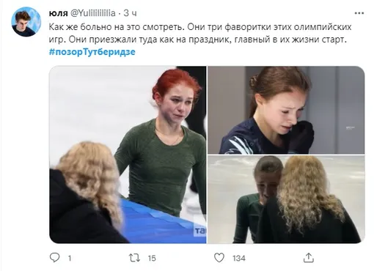Click the #позорТутберидзе hashtag link

92,52
